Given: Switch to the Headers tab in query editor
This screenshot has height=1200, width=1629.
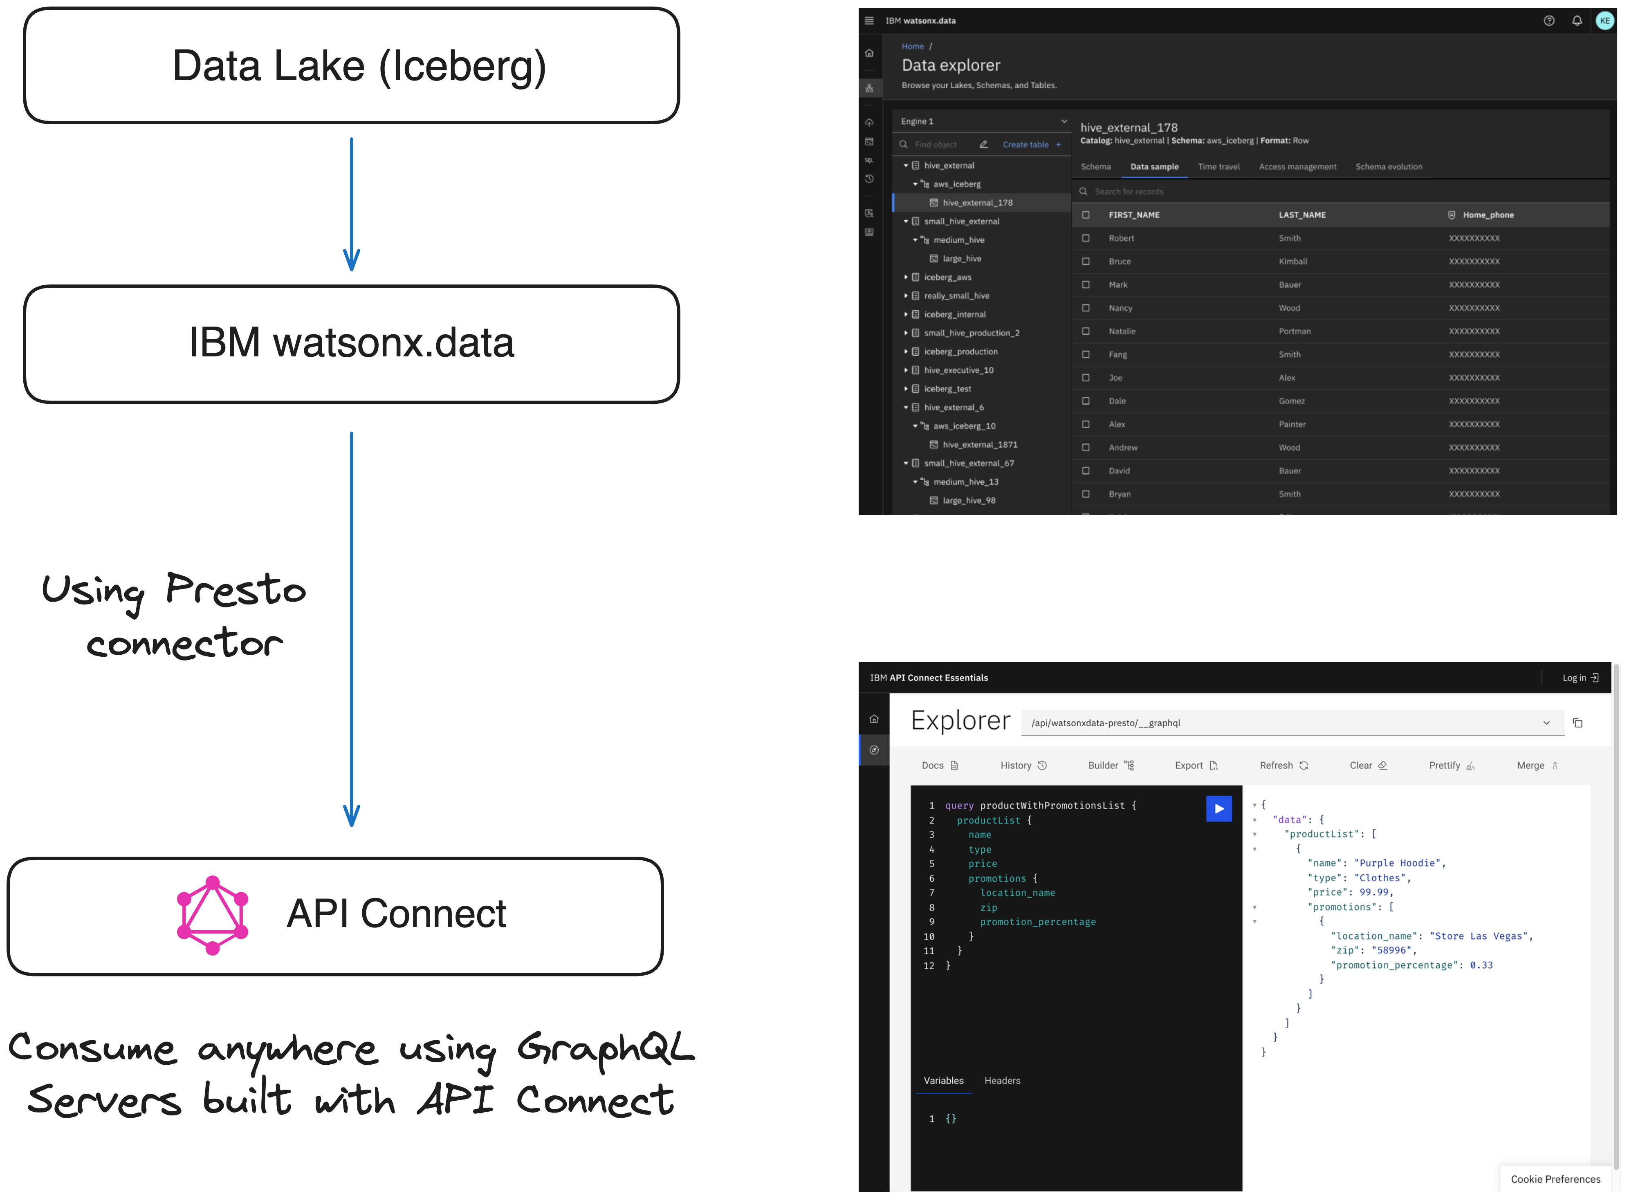Looking at the screenshot, I should 1002,1081.
